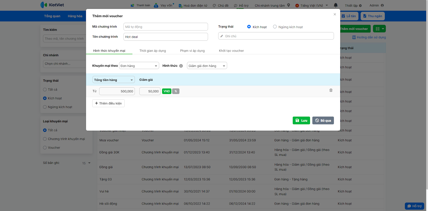Select Vui hè row name
The image size is (428, 211).
(x=104, y=191)
